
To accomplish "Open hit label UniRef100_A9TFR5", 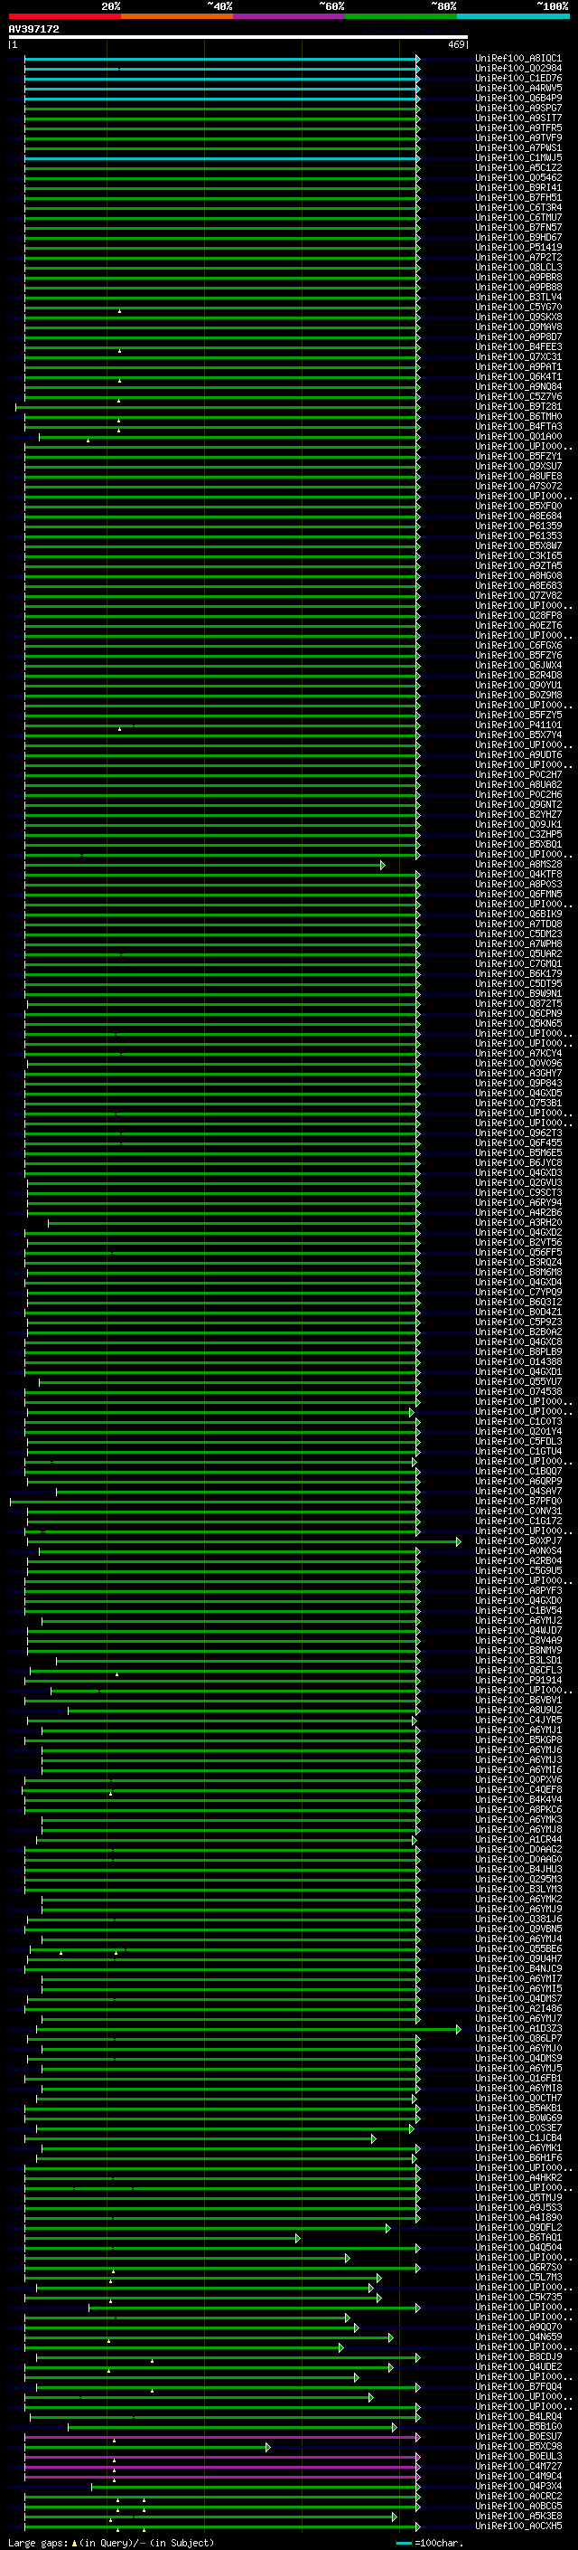I will [x=518, y=128].
